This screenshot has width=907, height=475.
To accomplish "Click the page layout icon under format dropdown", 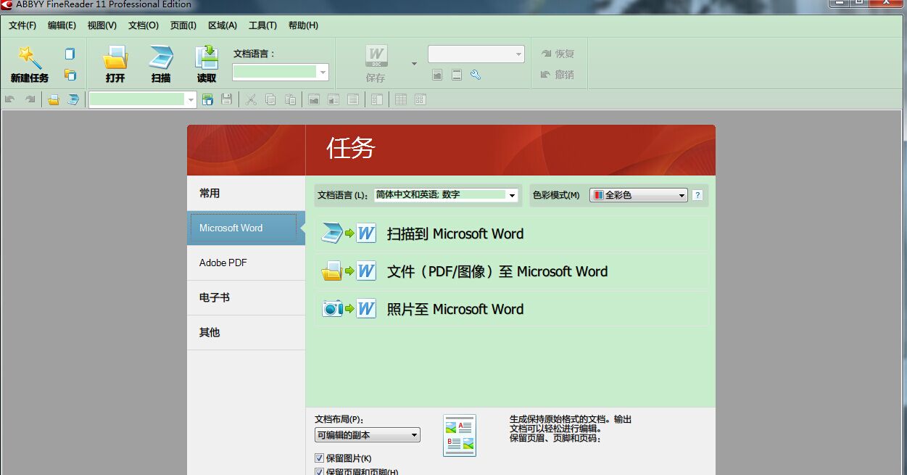I will (x=457, y=75).
